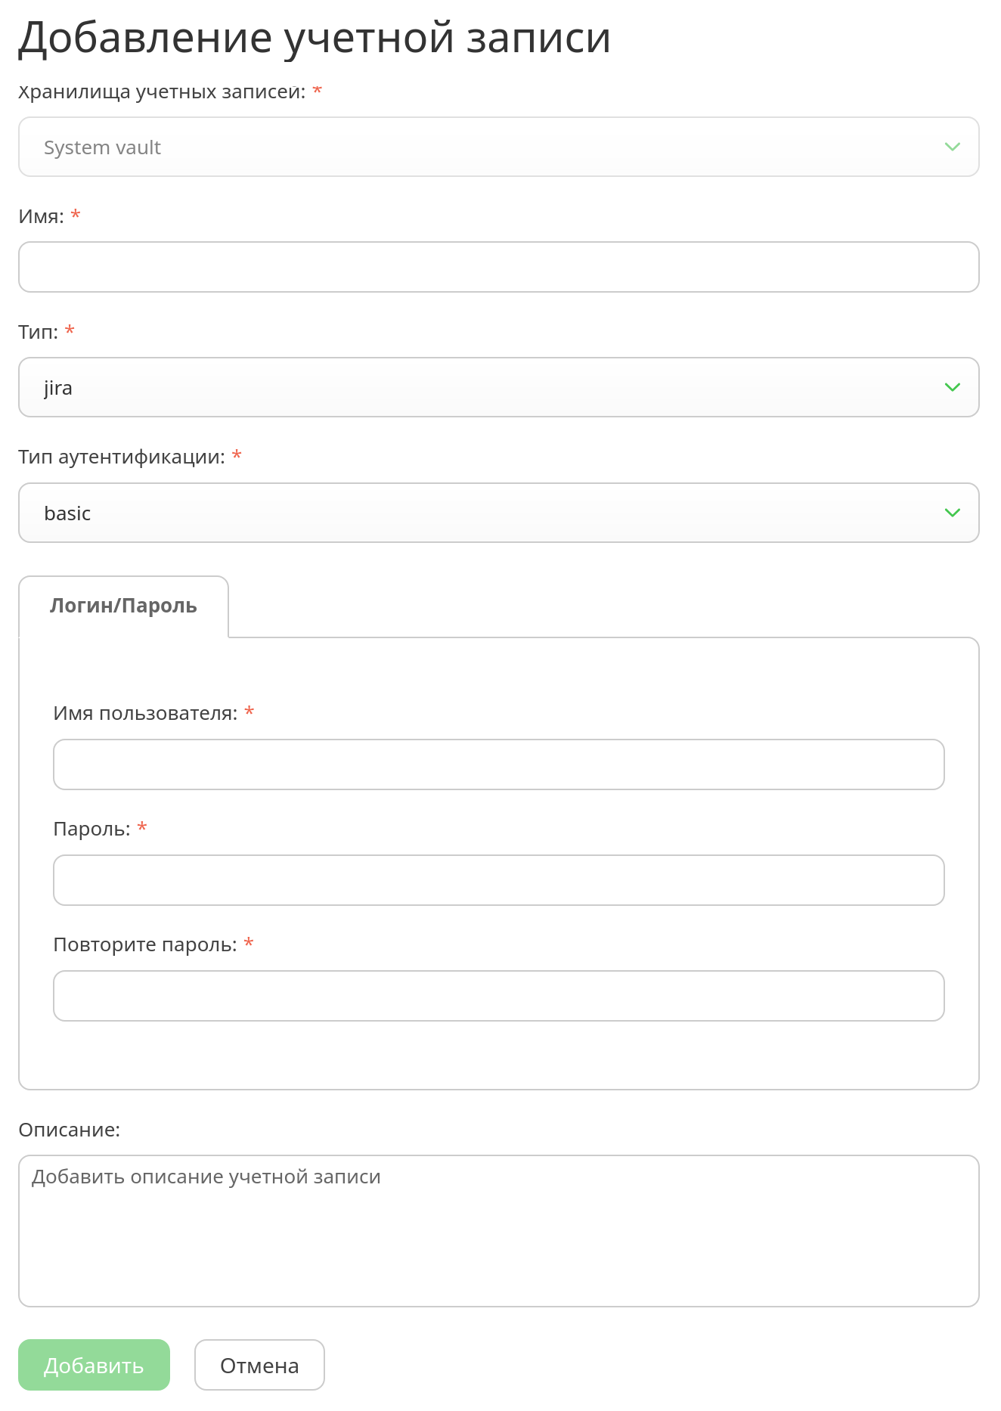Viewport: 1001px width, 1411px height.
Task: Click the Добавить button
Action: click(x=94, y=1365)
